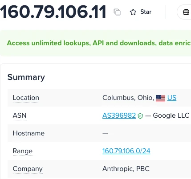Viewport: 191px width, 179px height.
Task: Click the Columbus, Ohio location value
Action: pyautogui.click(x=128, y=98)
